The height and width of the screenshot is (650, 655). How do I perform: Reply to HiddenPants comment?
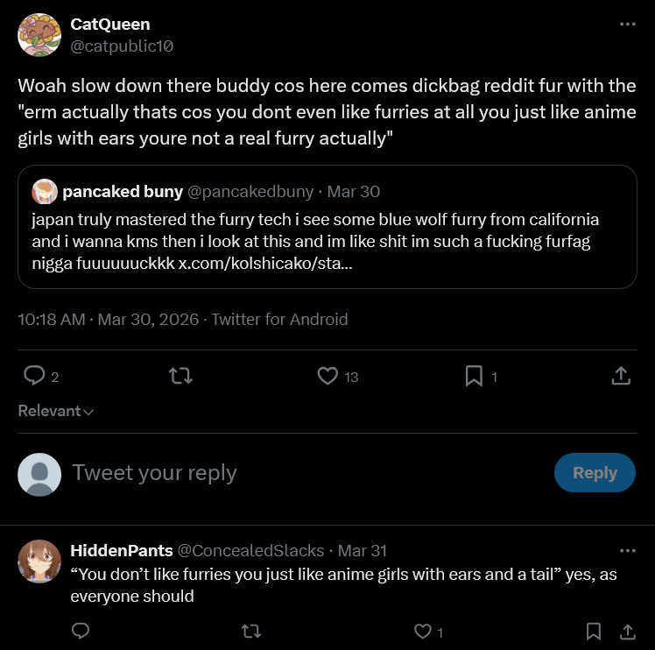pyautogui.click(x=81, y=631)
